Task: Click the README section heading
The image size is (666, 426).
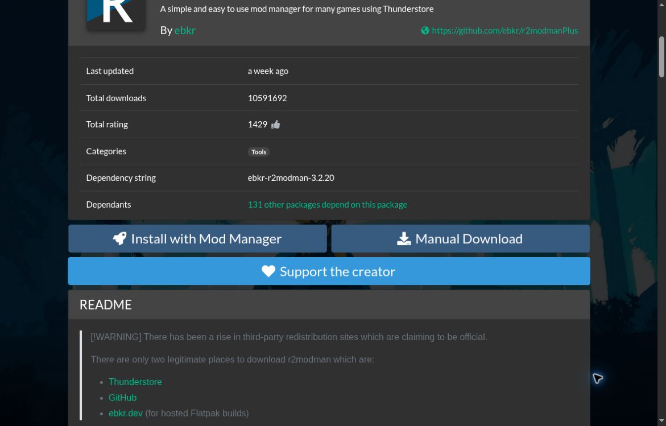Action: (106, 305)
